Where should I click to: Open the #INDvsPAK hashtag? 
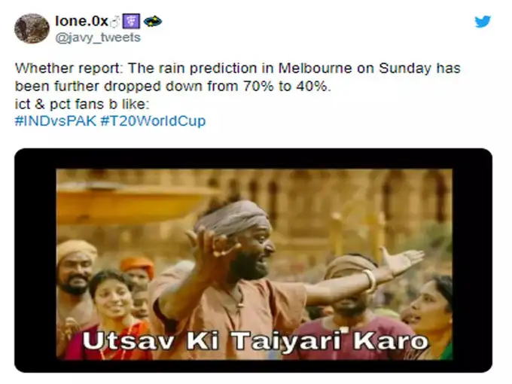pos(56,120)
